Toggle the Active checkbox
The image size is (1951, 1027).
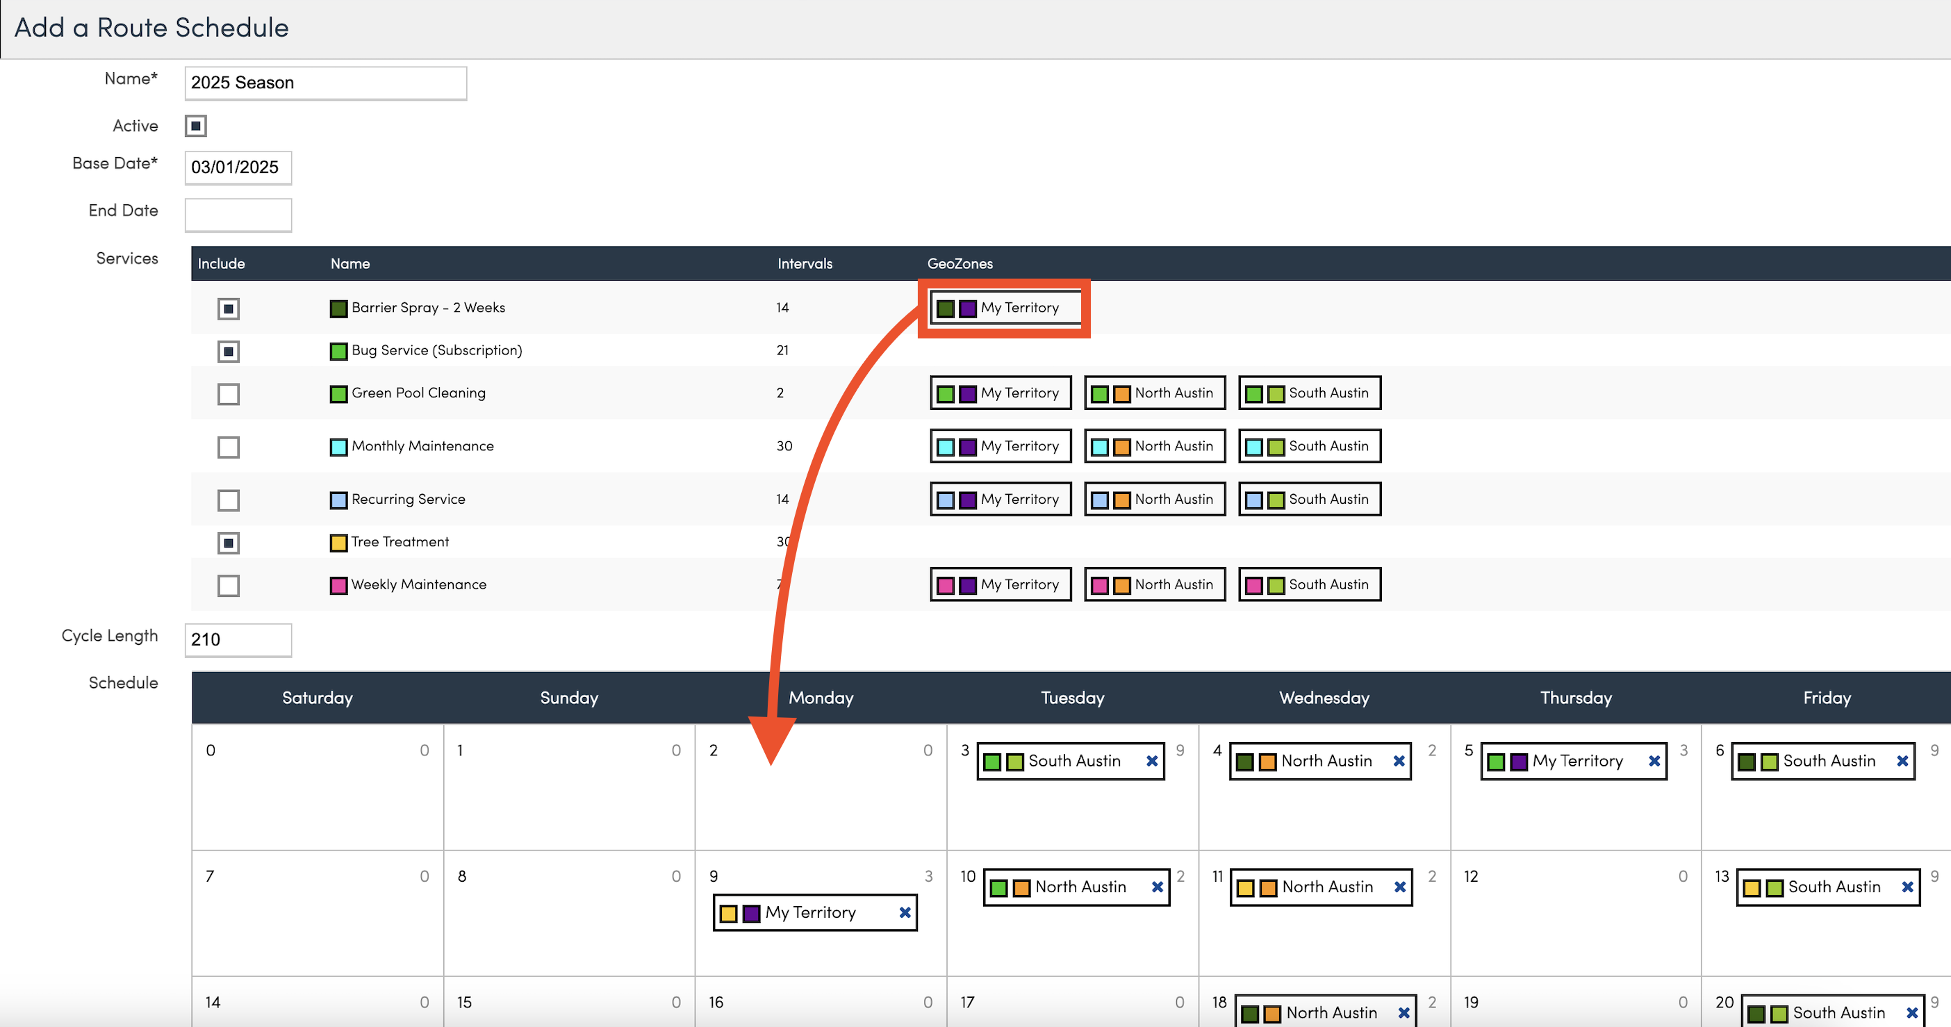click(x=195, y=126)
